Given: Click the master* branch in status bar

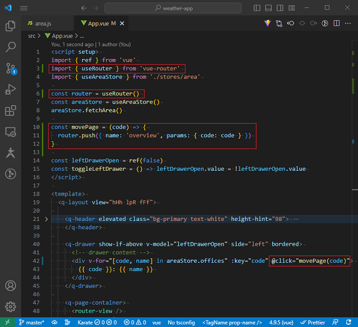Looking at the screenshot, I should (x=31, y=322).
